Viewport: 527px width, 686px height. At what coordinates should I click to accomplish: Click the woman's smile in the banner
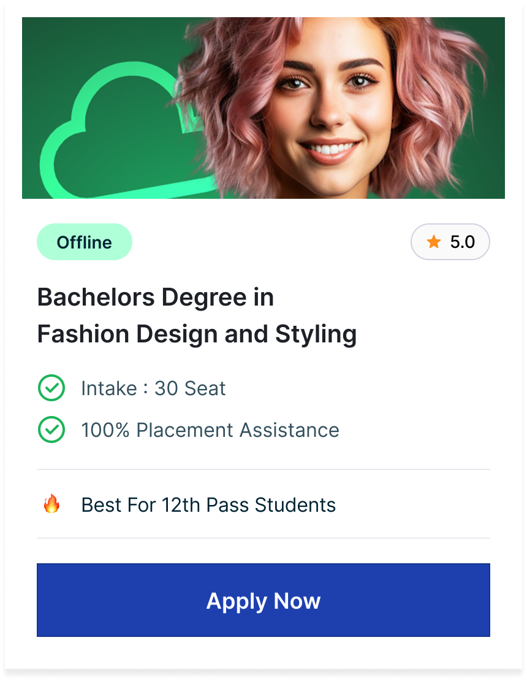click(x=330, y=148)
